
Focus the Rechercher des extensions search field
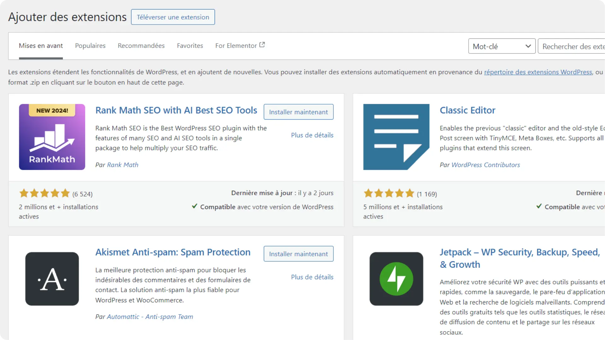(571, 46)
